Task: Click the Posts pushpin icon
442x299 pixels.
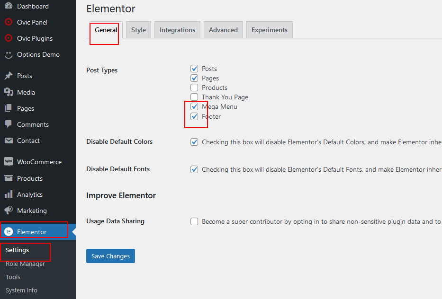Action: [9, 76]
